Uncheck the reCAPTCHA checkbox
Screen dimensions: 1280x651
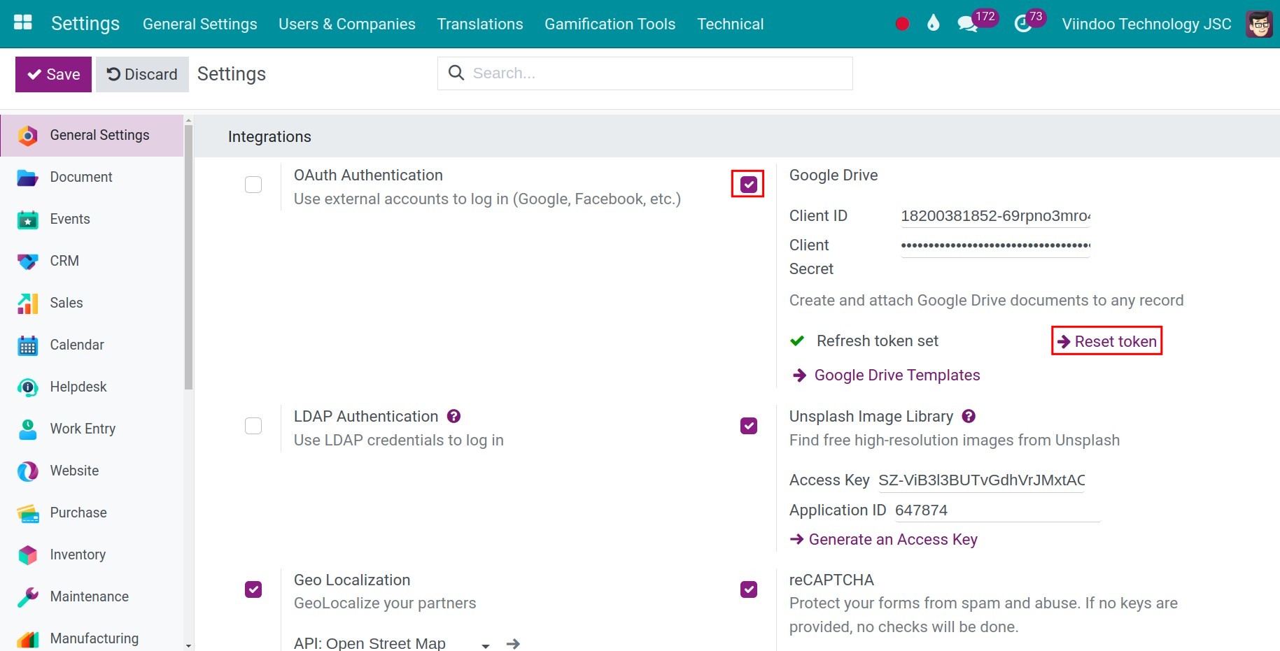749,589
